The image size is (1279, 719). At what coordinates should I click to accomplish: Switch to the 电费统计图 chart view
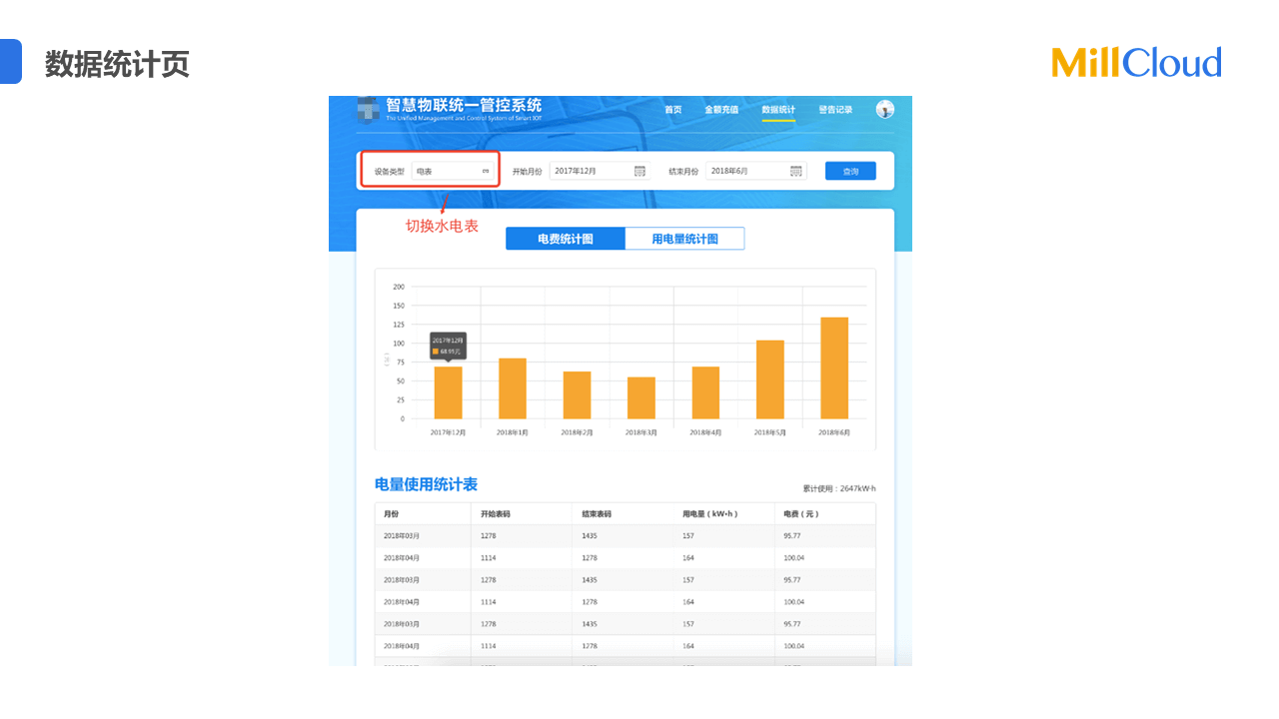click(x=566, y=239)
